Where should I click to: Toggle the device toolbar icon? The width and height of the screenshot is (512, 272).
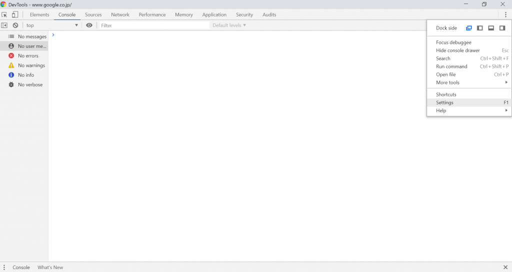[x=15, y=14]
